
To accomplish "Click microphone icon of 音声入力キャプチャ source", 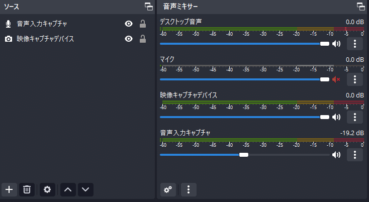I will pyautogui.click(x=8, y=24).
